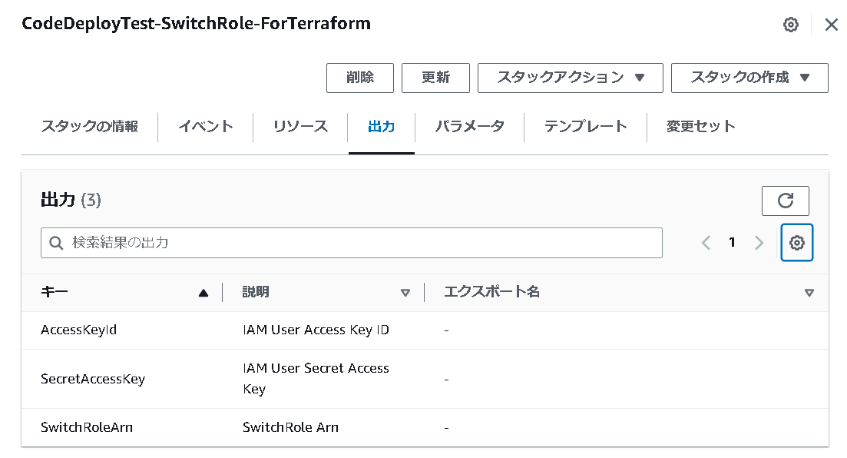Go to the previous outputs page
The height and width of the screenshot is (458, 847).
(706, 243)
